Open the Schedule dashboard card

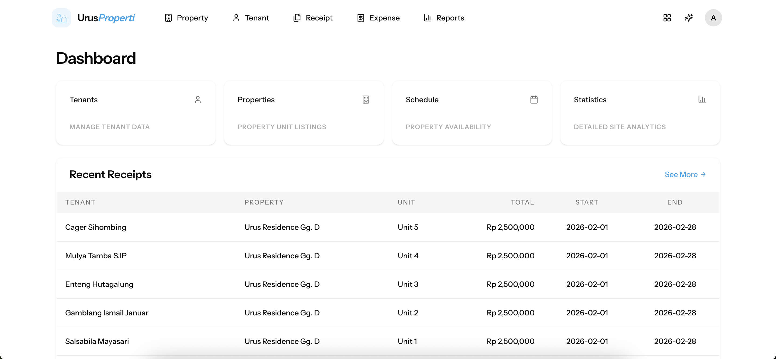[472, 112]
